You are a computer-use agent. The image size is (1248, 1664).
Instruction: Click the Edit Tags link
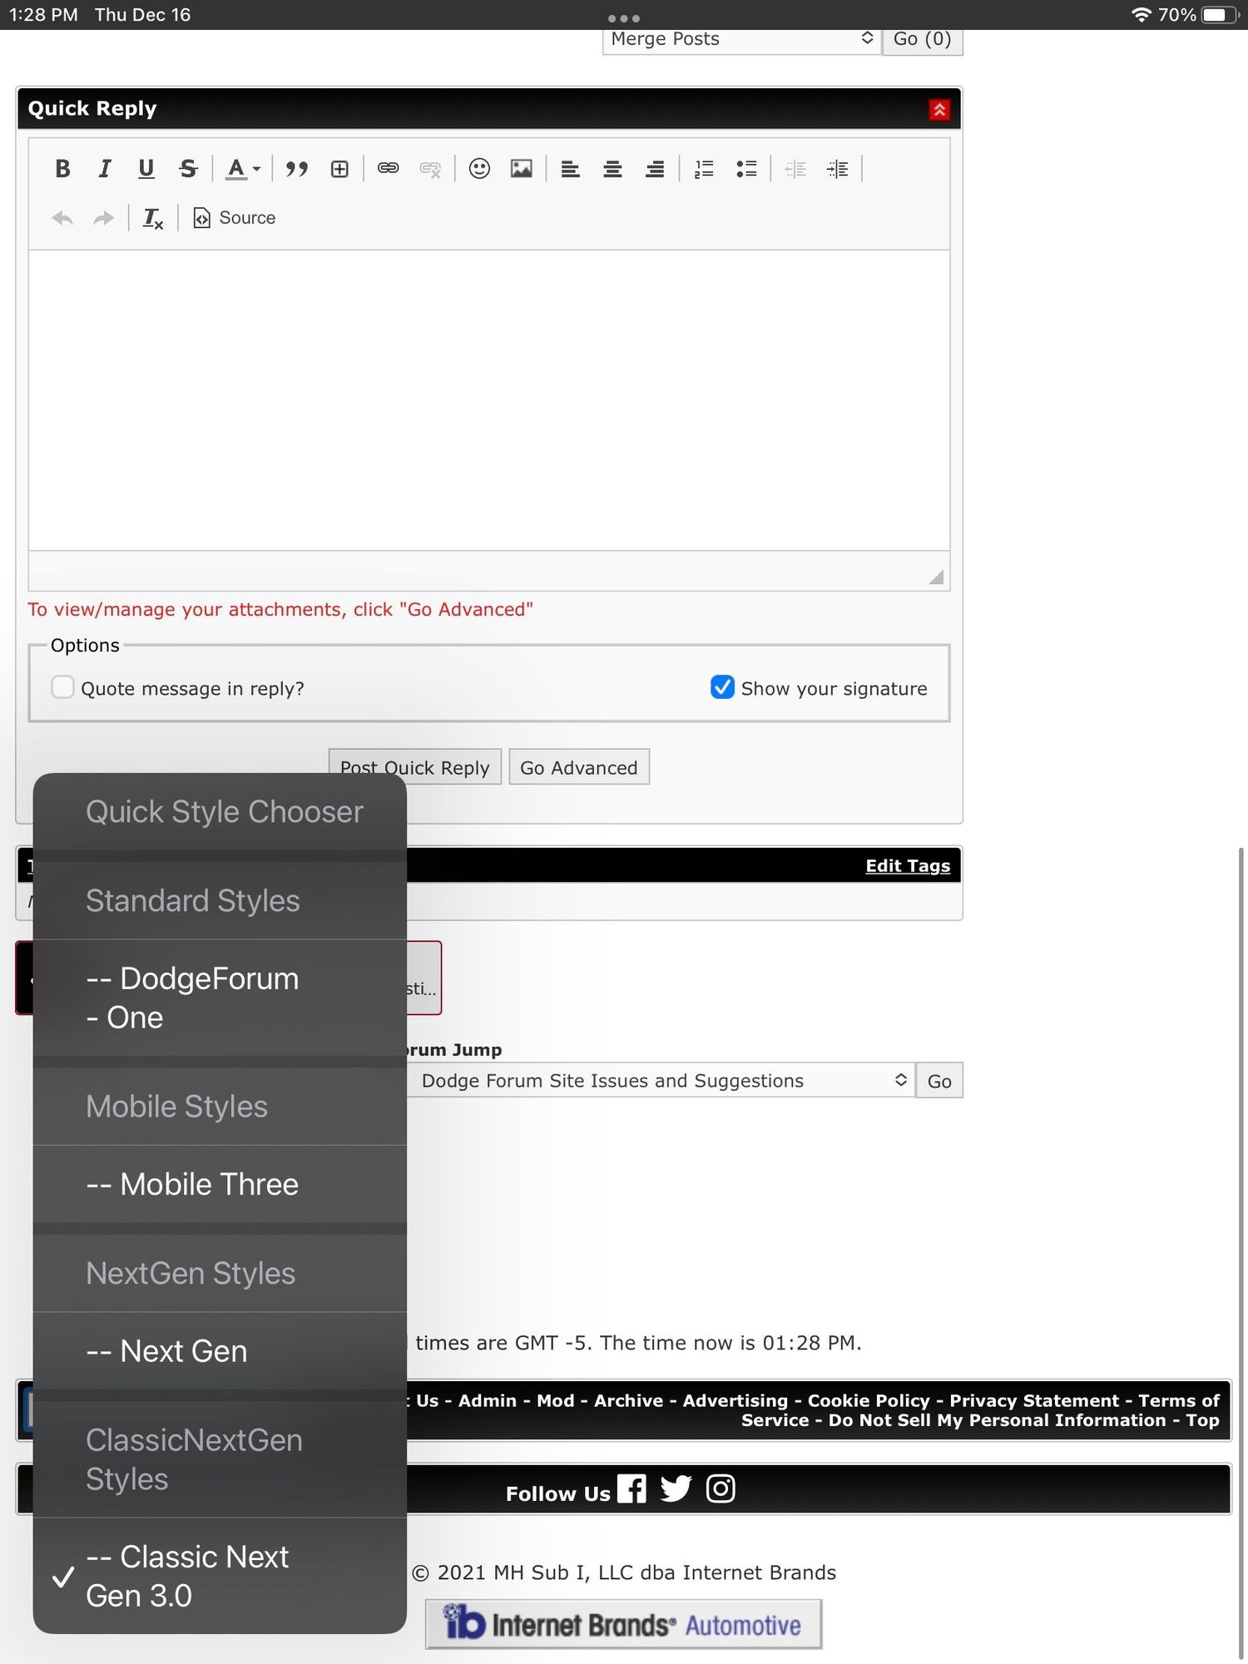point(907,865)
